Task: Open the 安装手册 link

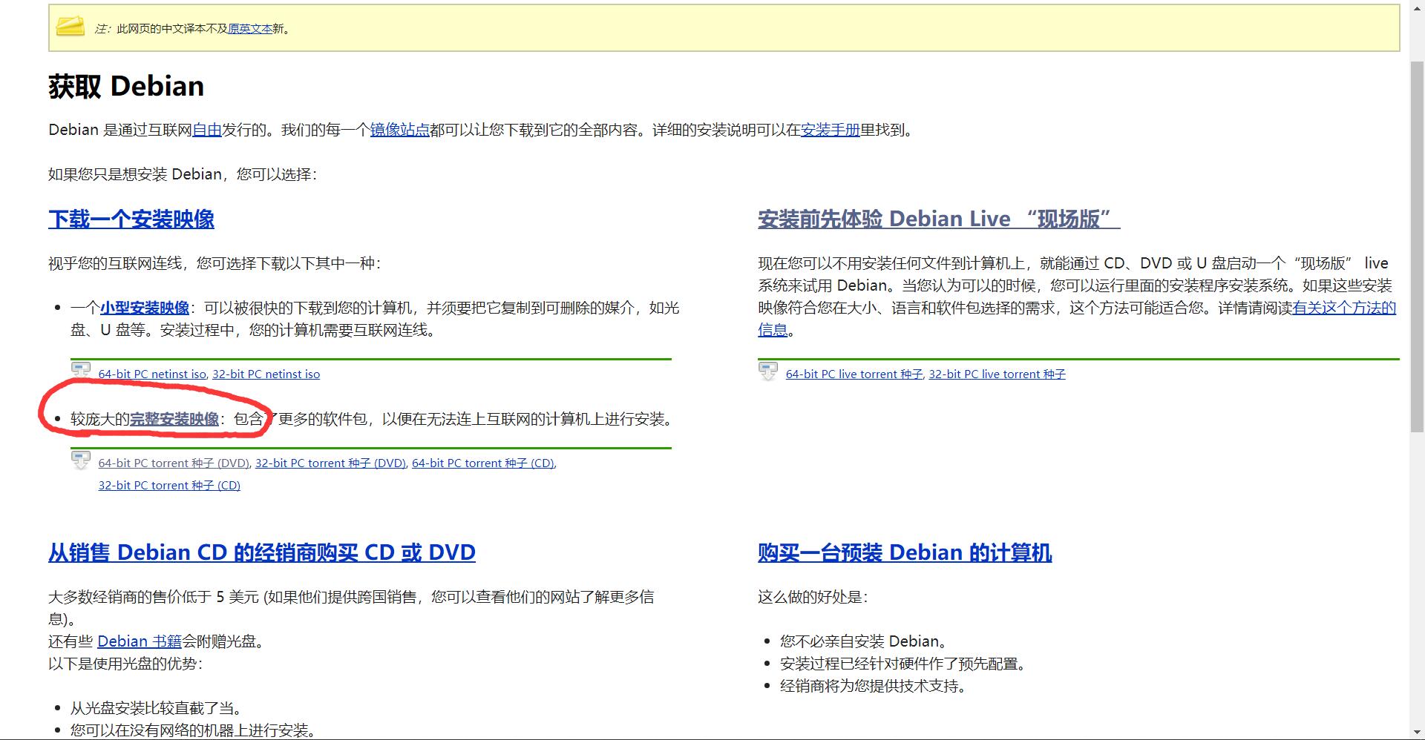Action: (831, 130)
